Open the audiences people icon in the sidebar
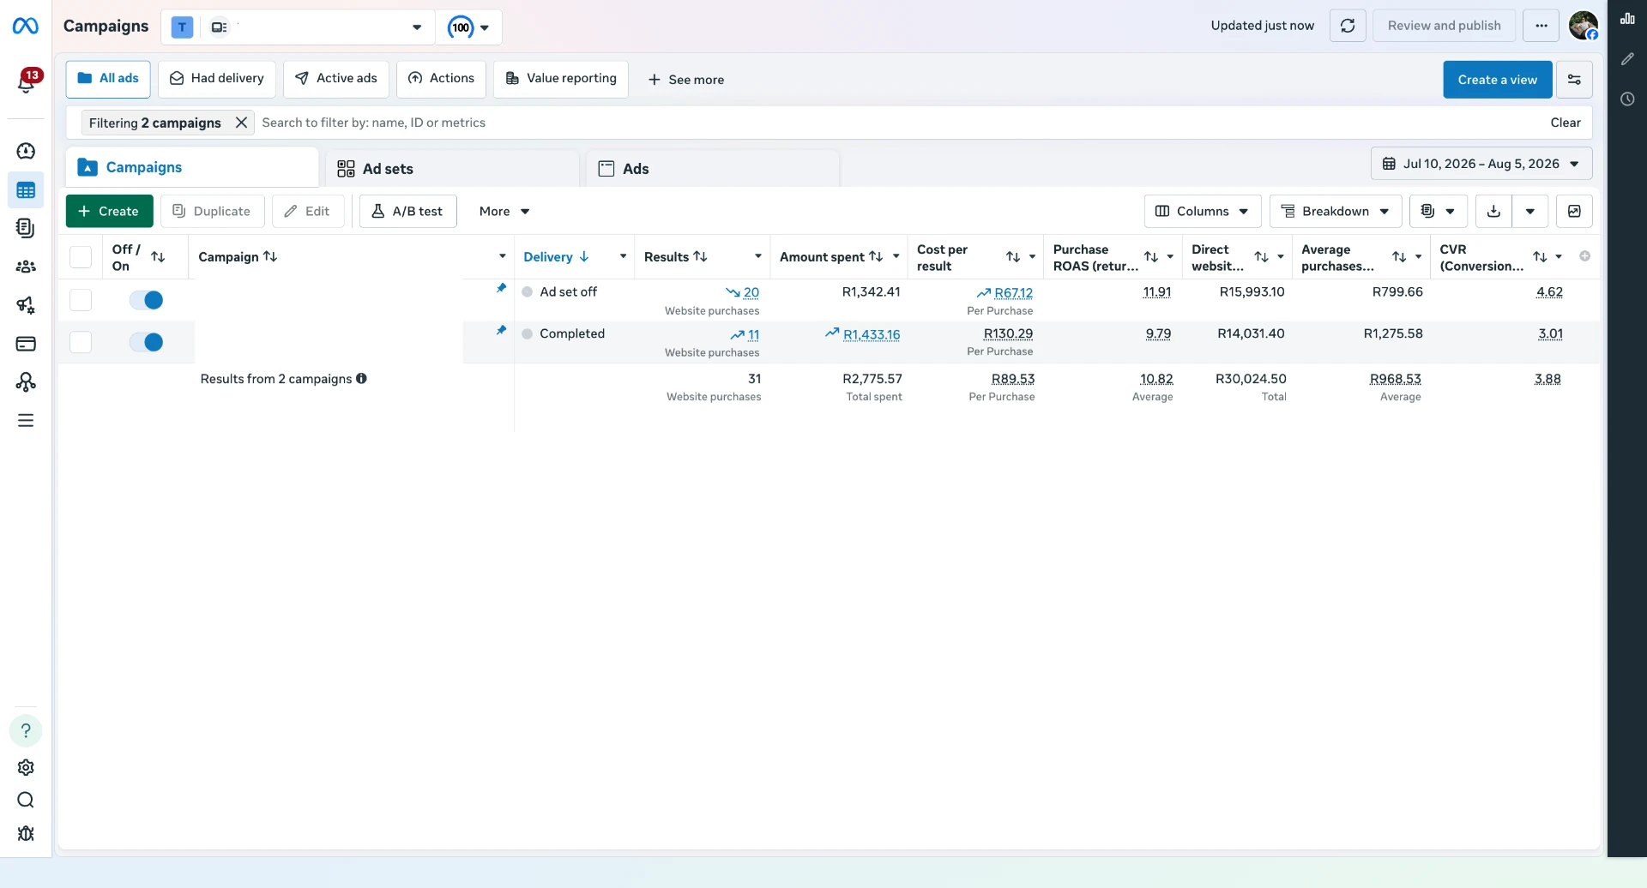Viewport: 1647px width, 888px height. (26, 267)
